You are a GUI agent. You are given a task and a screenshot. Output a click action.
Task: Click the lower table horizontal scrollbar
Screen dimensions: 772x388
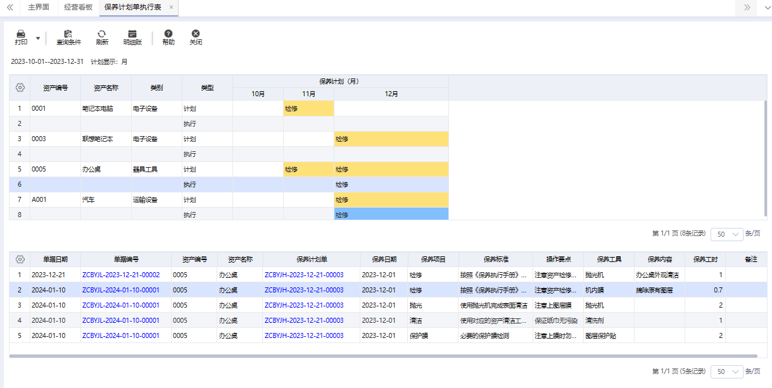coord(383,356)
